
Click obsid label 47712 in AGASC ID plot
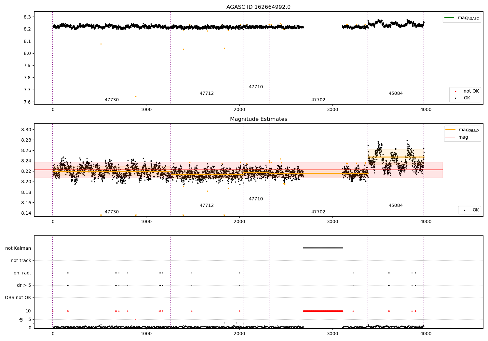pyautogui.click(x=207, y=94)
